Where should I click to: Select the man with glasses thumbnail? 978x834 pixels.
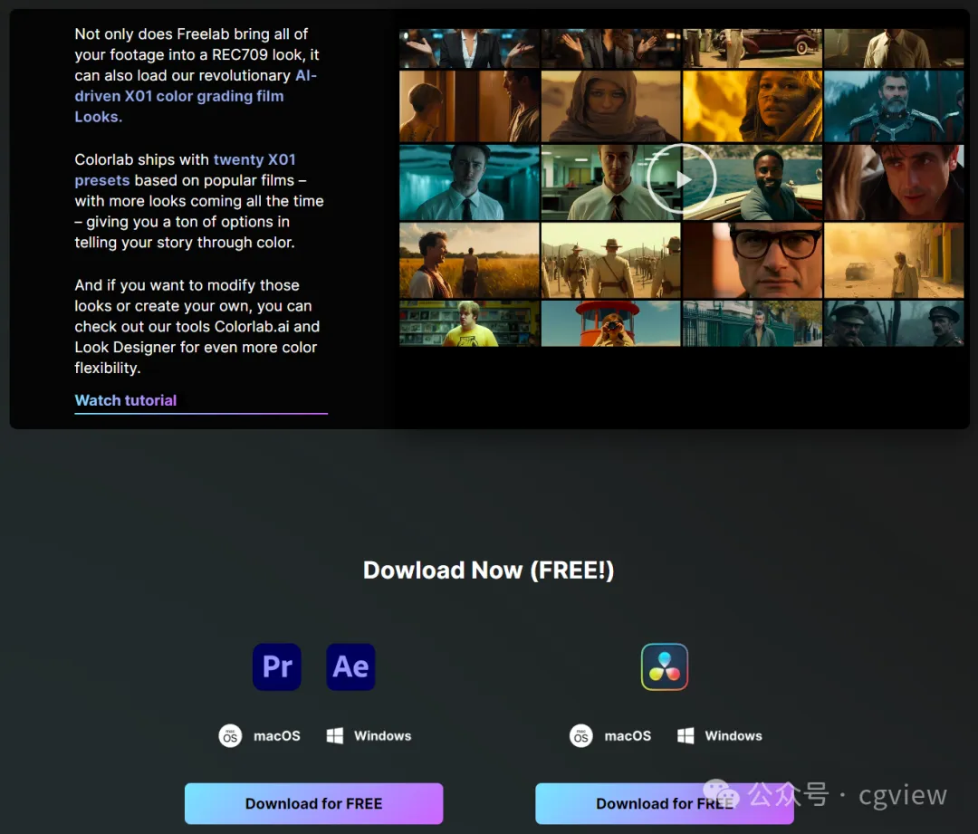pyautogui.click(x=753, y=260)
